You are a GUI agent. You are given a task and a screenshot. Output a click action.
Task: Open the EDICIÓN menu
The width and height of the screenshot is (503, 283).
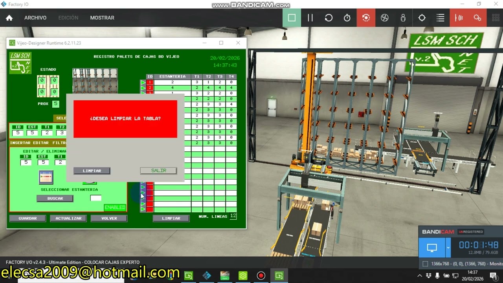68,18
